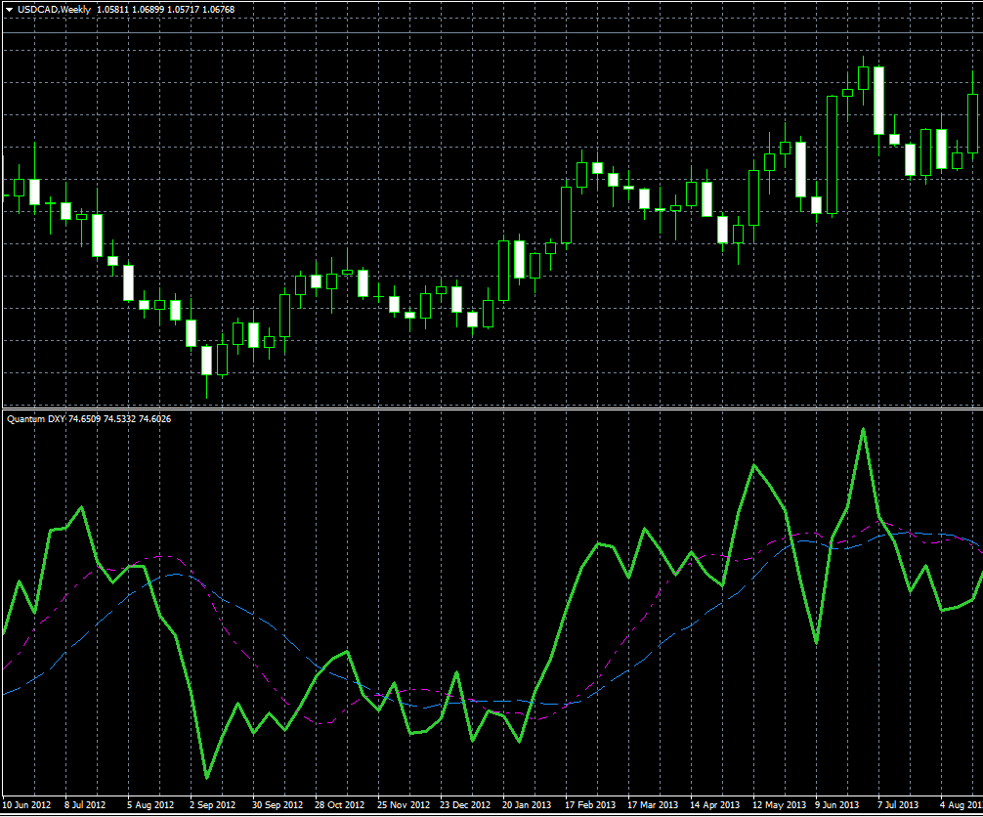Select the 14 Apr 2013 time marker
The height and width of the screenshot is (817, 983).
point(715,805)
